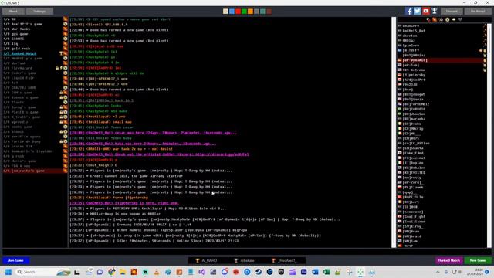The image size is (494, 278).
Task: Open Steam from the taskbar
Action: (259, 272)
